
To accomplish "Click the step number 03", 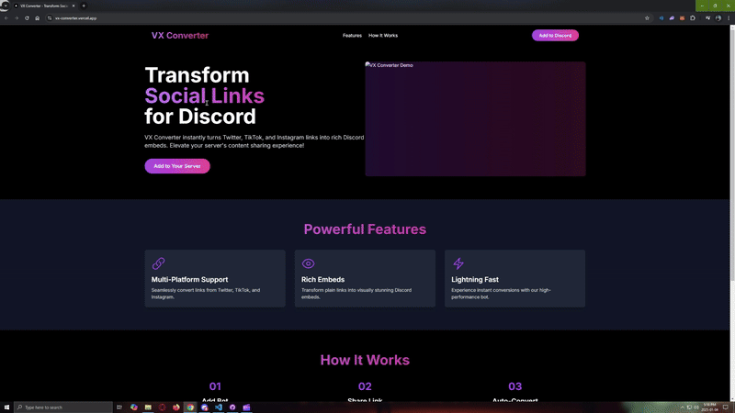I will click(514, 386).
